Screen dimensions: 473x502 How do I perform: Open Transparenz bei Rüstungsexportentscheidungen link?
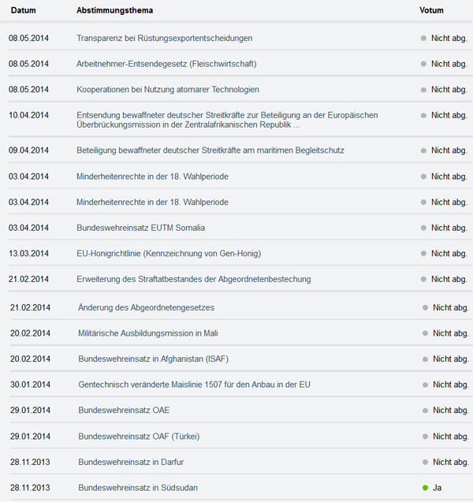pyautogui.click(x=165, y=38)
